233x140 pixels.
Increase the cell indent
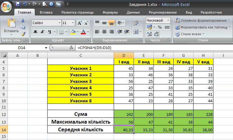point(126,32)
